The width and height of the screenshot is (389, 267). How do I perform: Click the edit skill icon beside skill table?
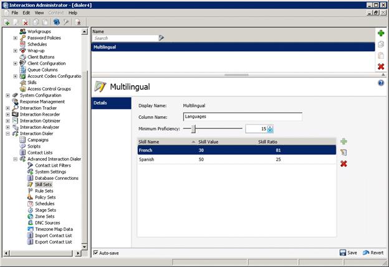coord(343,152)
